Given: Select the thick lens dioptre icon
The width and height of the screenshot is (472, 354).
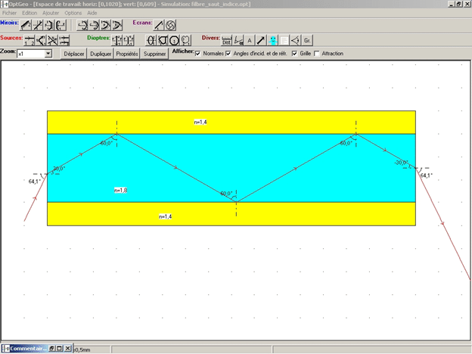Looking at the screenshot, I should (x=151, y=40).
